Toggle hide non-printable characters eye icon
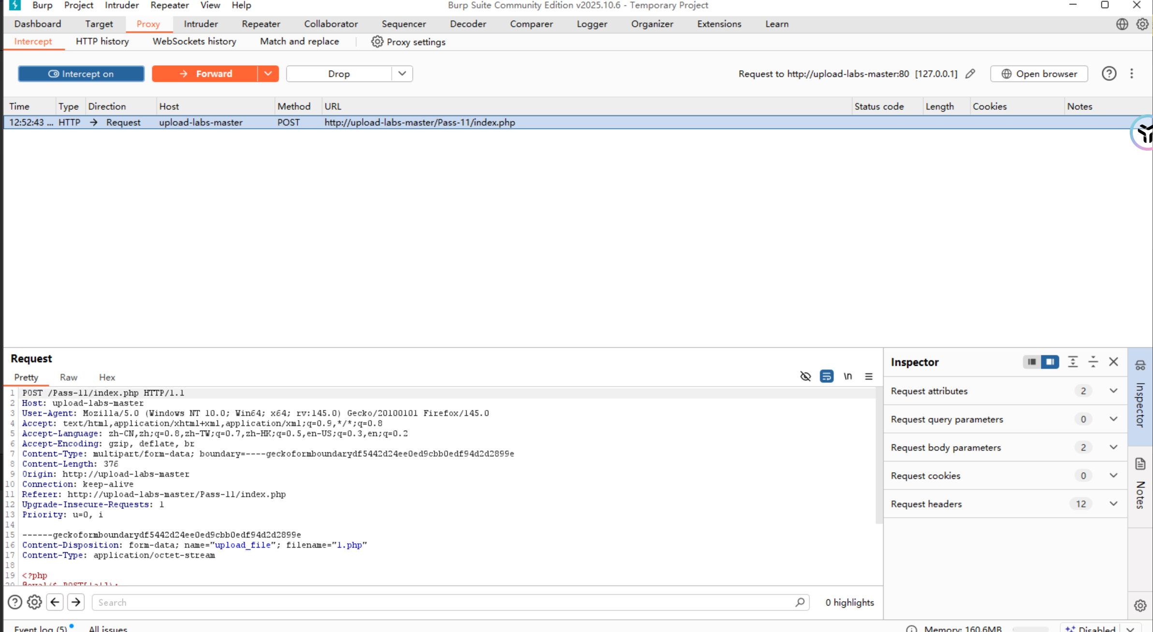Screen dimensions: 1153x632 (x=805, y=376)
